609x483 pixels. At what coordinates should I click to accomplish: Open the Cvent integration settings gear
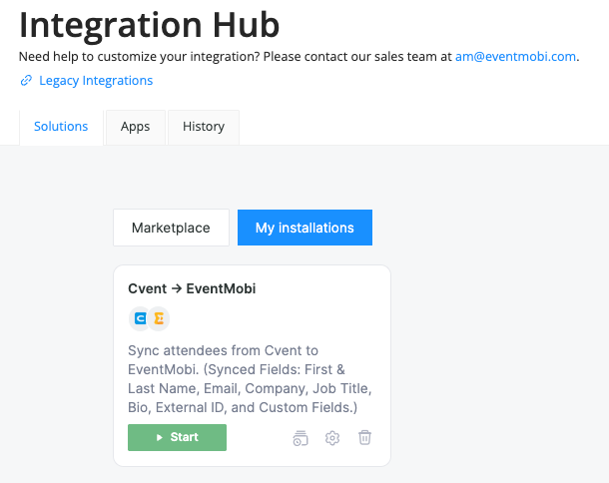(332, 438)
